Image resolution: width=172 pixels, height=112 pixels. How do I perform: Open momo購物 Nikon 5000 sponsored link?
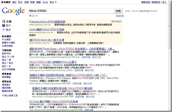pos(47,30)
